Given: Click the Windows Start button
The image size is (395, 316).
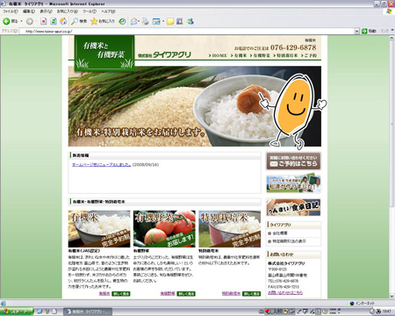Looking at the screenshot, I should [17, 312].
